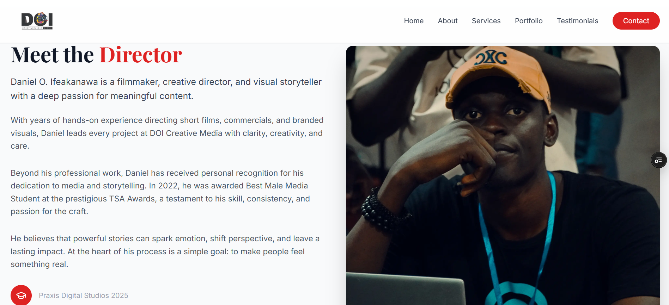
Task: Open the Testimonials nav link
Action: pos(577,21)
